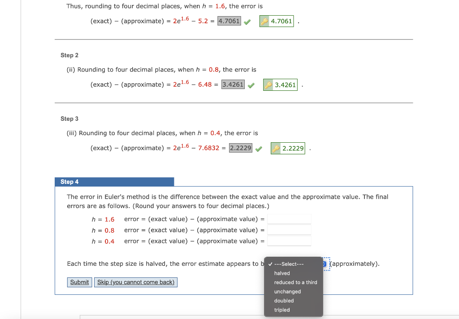Click the green checkmark after 4.7061
Image resolution: width=459 pixels, height=319 pixels.
(x=247, y=21)
